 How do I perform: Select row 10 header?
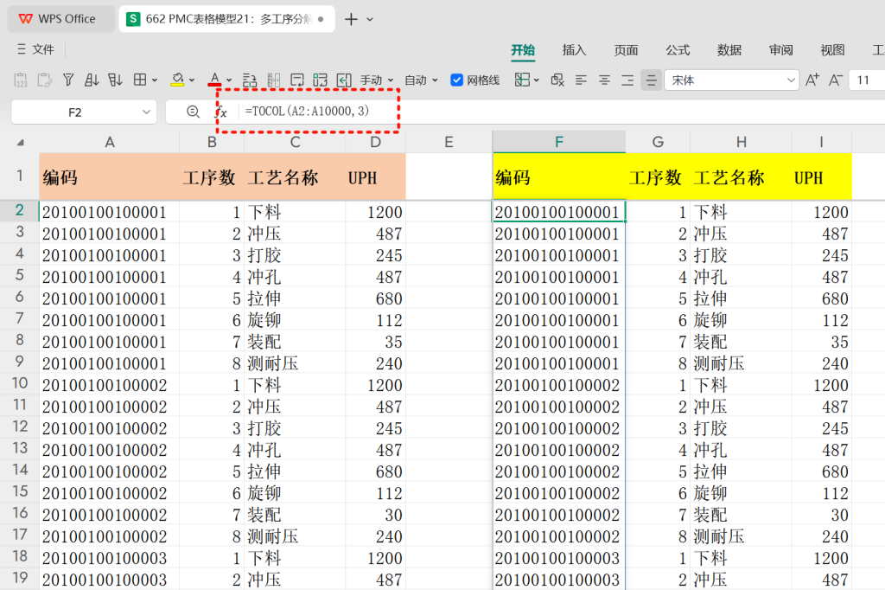20,384
